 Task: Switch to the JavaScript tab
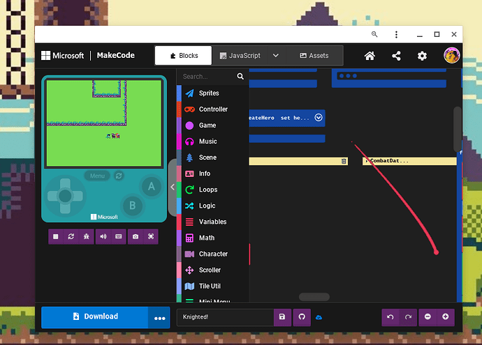(x=240, y=56)
